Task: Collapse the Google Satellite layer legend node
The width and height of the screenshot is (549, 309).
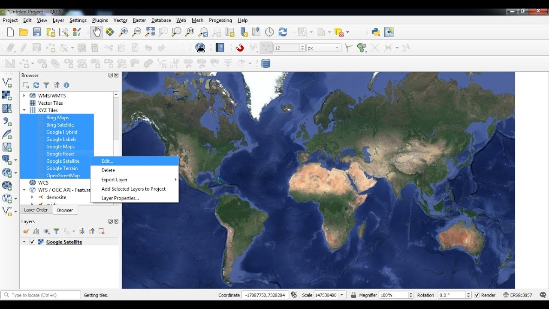Action: point(24,242)
